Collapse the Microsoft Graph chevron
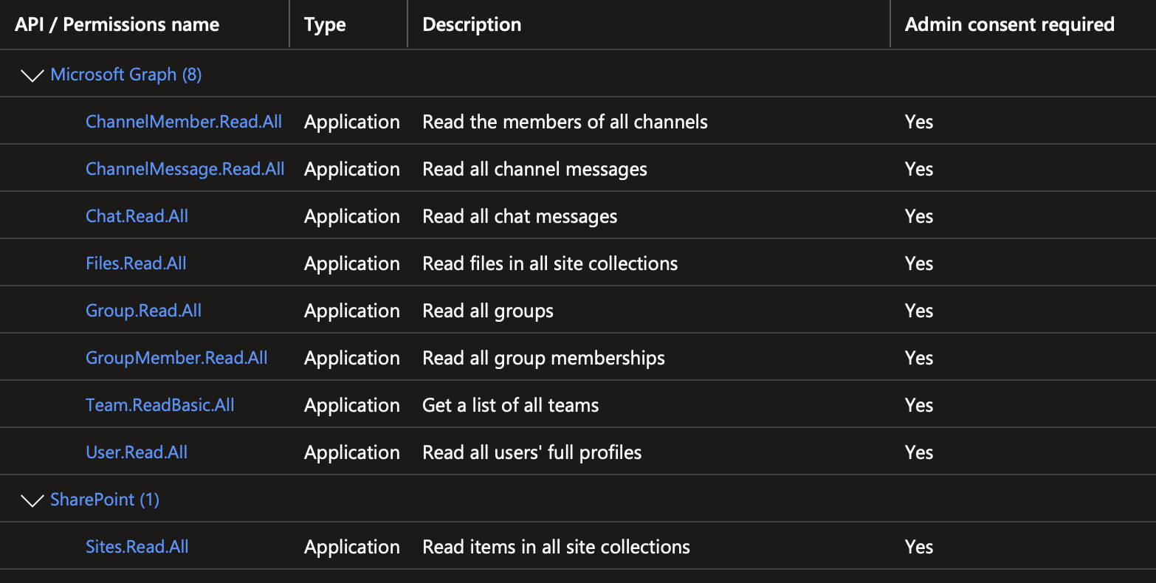This screenshot has height=583, width=1156. pyautogui.click(x=32, y=75)
